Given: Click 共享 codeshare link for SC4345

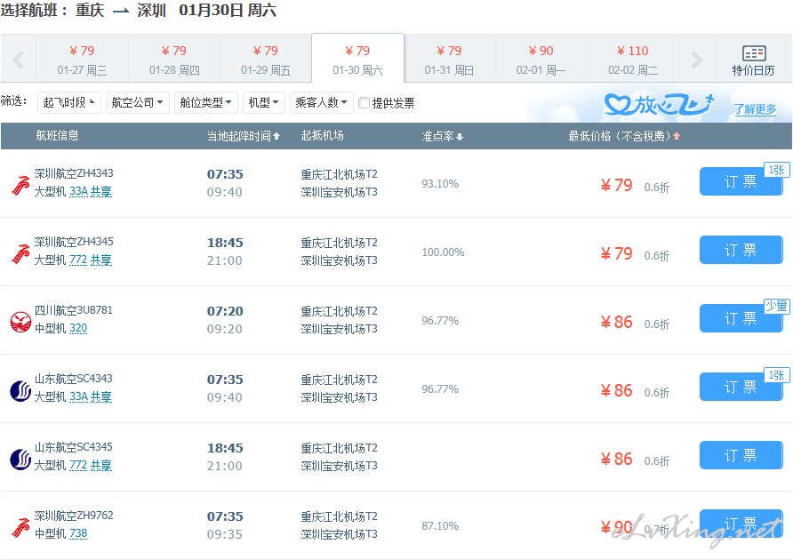Looking at the screenshot, I should (x=101, y=466).
